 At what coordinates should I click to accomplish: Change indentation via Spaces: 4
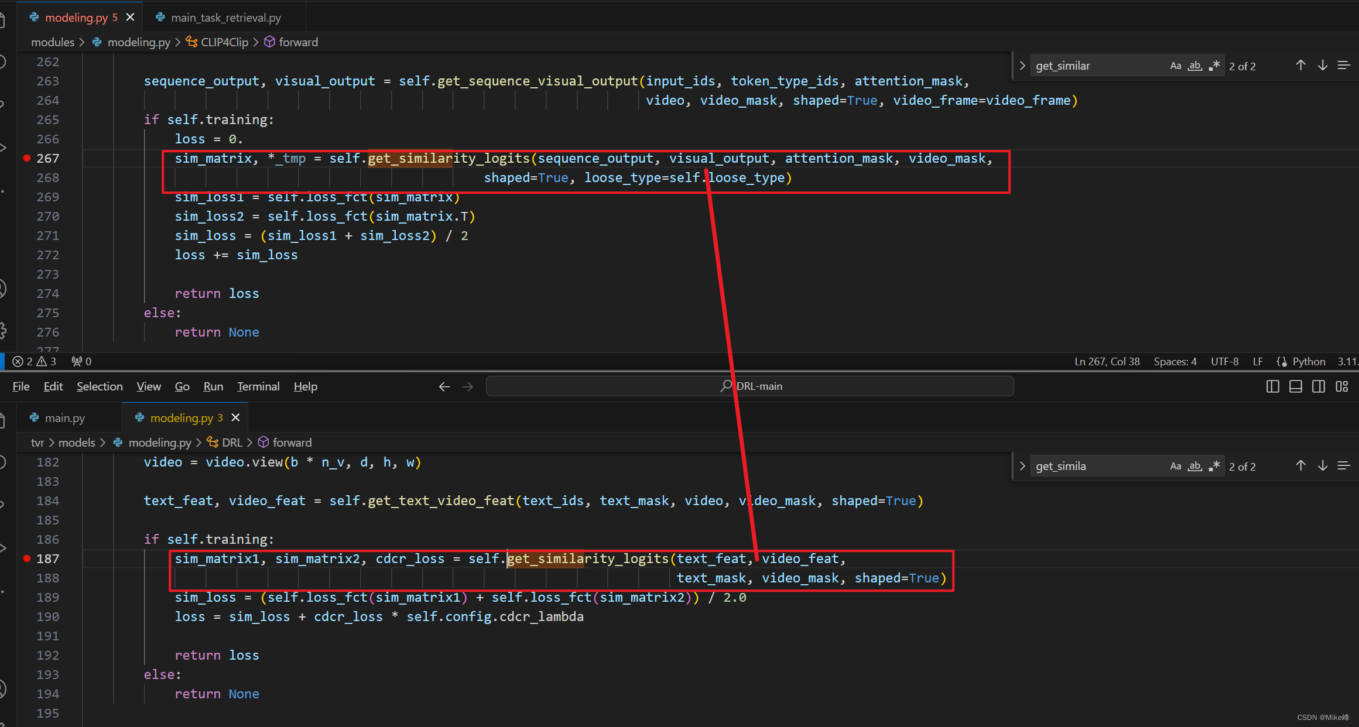click(1175, 362)
